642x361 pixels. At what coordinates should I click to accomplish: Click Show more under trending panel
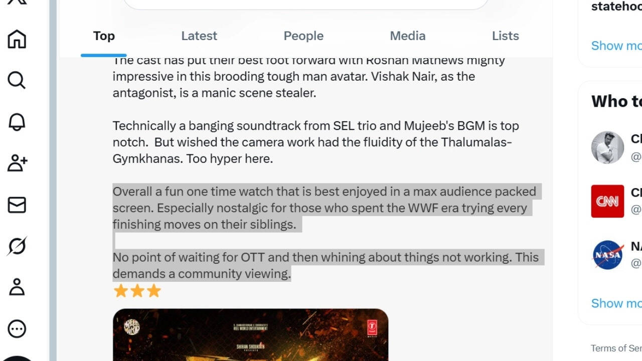pos(616,46)
